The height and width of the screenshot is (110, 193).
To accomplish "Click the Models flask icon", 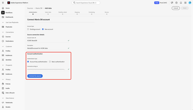I will point(3,107).
